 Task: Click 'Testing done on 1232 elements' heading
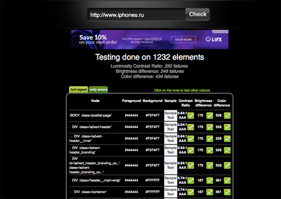click(x=150, y=57)
